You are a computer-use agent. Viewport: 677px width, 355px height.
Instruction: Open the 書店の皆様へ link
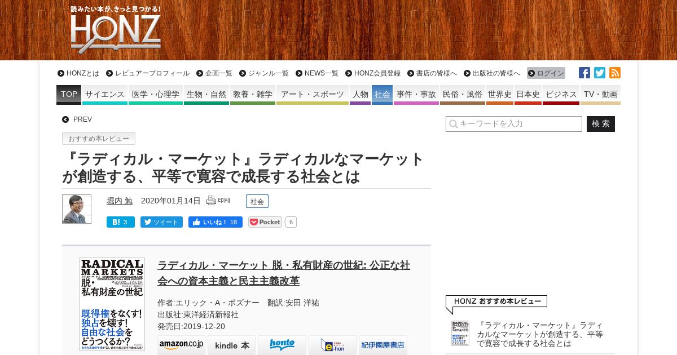[432, 73]
